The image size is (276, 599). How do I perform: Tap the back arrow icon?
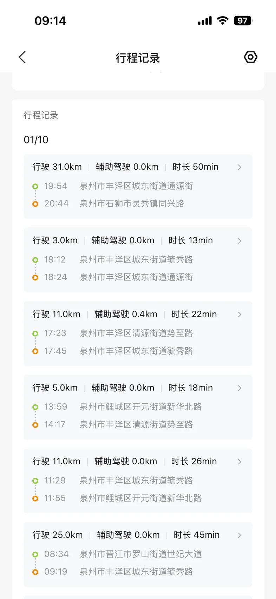click(x=22, y=57)
